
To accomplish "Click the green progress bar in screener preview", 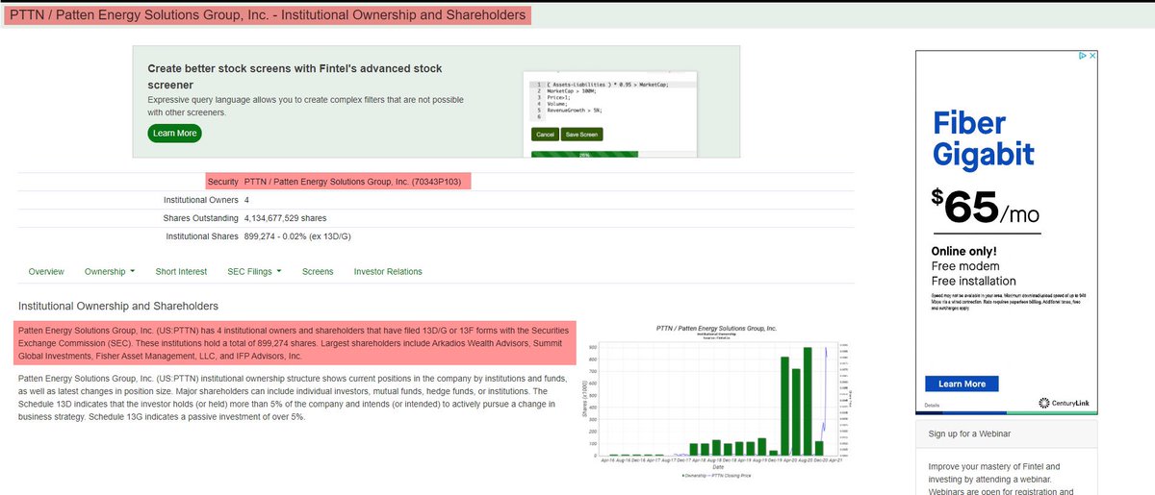I will tap(584, 154).
